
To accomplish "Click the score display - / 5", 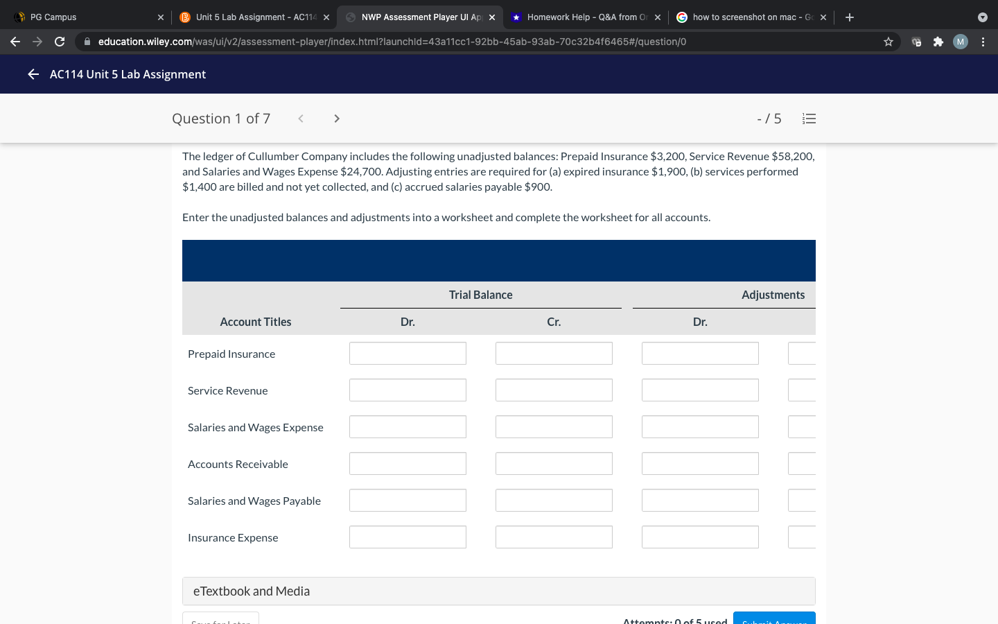I will pyautogui.click(x=769, y=119).
